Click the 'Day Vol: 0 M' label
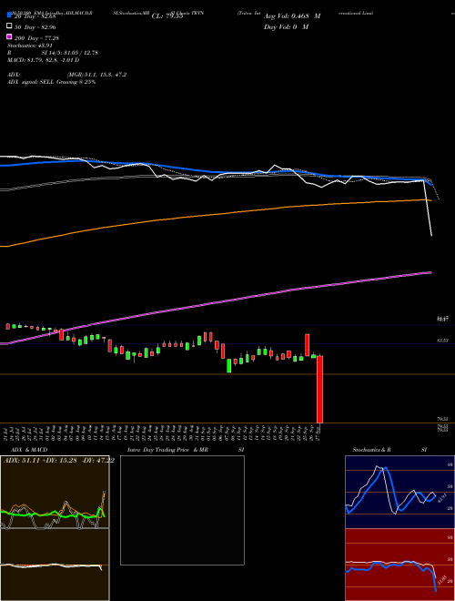 286,26
